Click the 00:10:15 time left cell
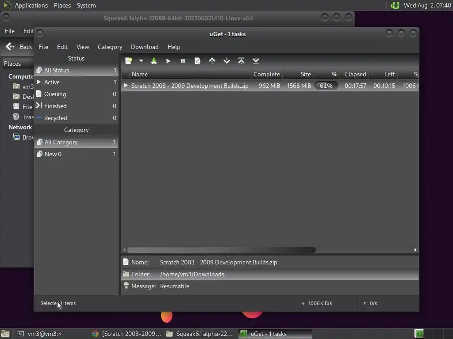Viewport: 453px width, 339px height. tap(384, 86)
